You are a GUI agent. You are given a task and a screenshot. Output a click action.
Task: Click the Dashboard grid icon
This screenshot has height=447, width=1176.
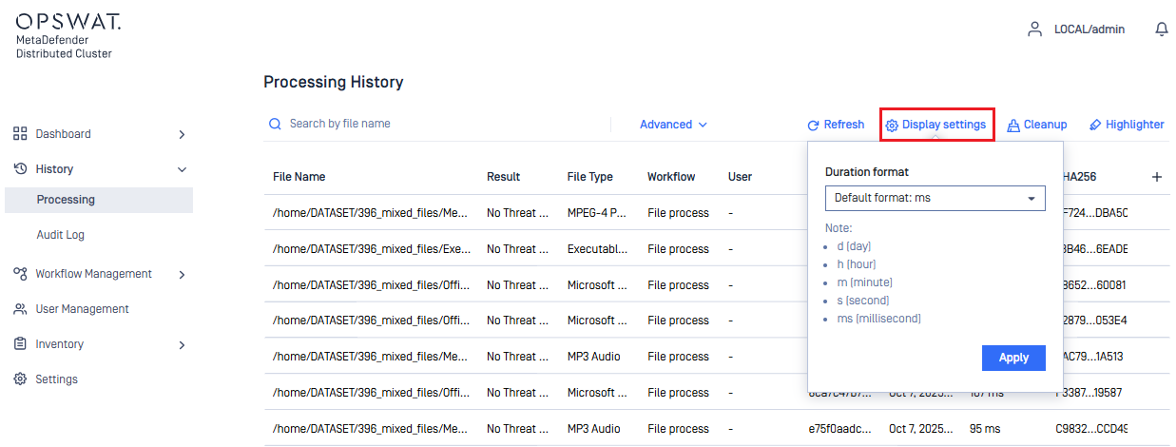click(20, 134)
